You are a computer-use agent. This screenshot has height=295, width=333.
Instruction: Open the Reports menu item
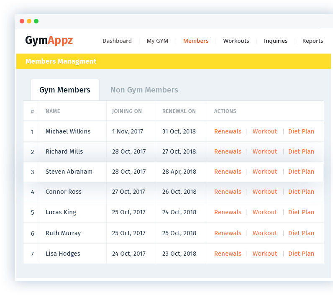pyautogui.click(x=313, y=41)
